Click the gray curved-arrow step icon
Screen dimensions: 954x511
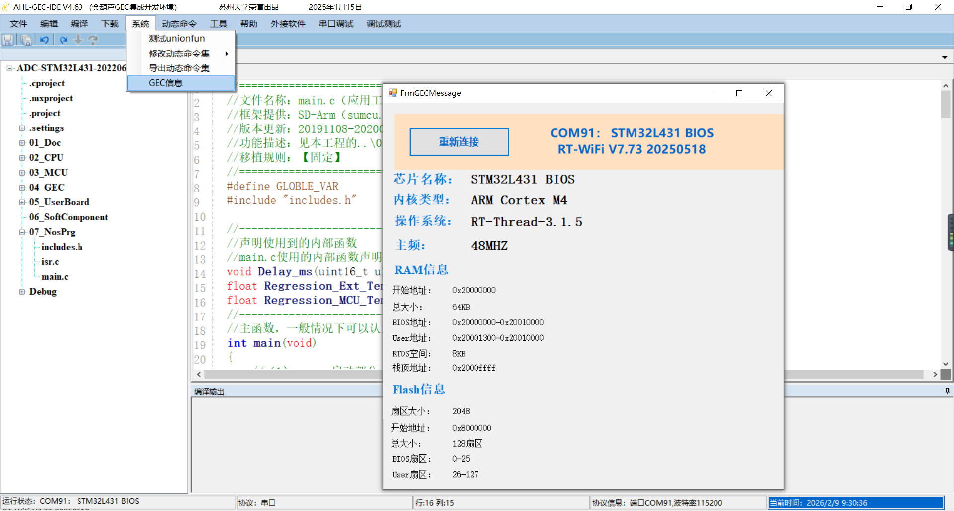(93, 40)
